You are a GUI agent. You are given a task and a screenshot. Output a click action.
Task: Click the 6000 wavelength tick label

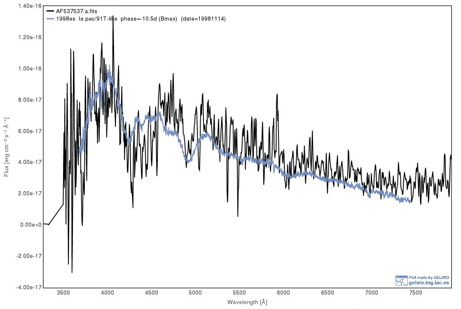coord(283,293)
